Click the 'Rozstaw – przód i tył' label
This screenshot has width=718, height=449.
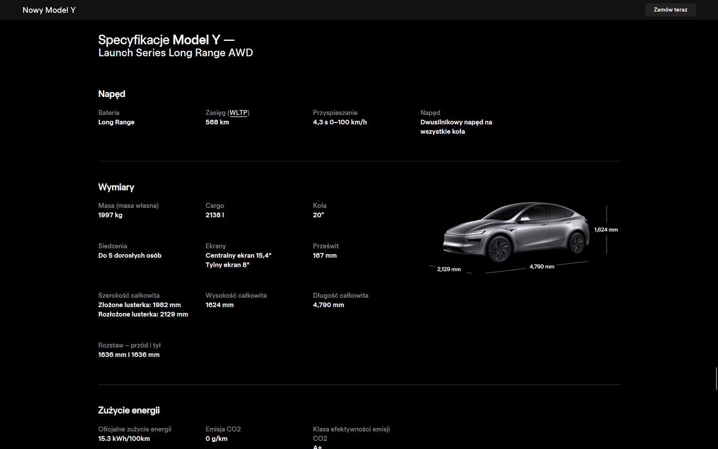pos(129,345)
